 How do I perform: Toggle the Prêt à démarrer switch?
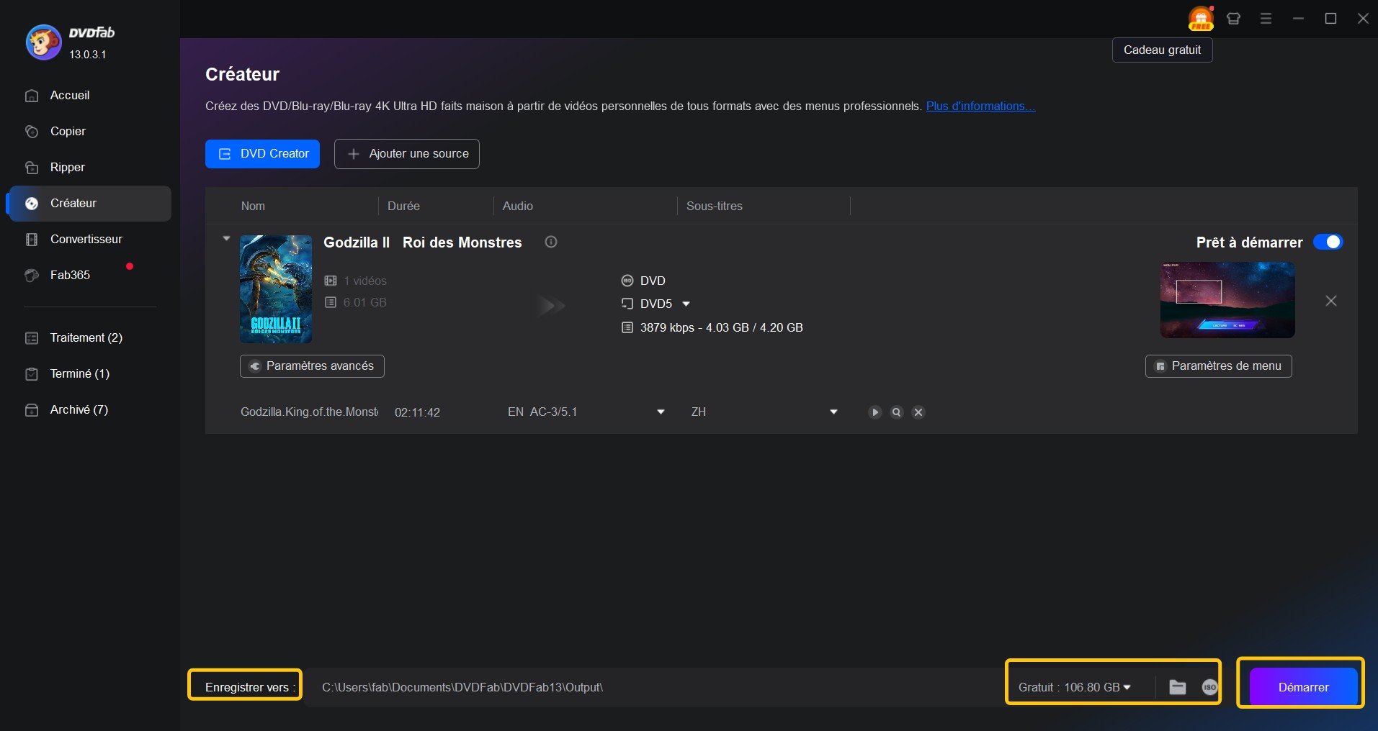click(x=1328, y=242)
